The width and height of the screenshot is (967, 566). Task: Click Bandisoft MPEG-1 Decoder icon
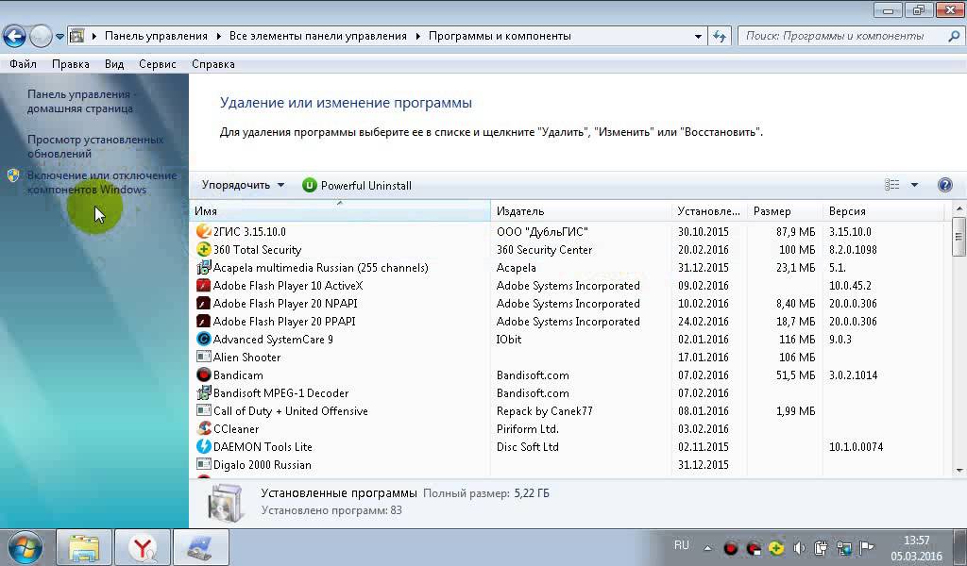[204, 392]
